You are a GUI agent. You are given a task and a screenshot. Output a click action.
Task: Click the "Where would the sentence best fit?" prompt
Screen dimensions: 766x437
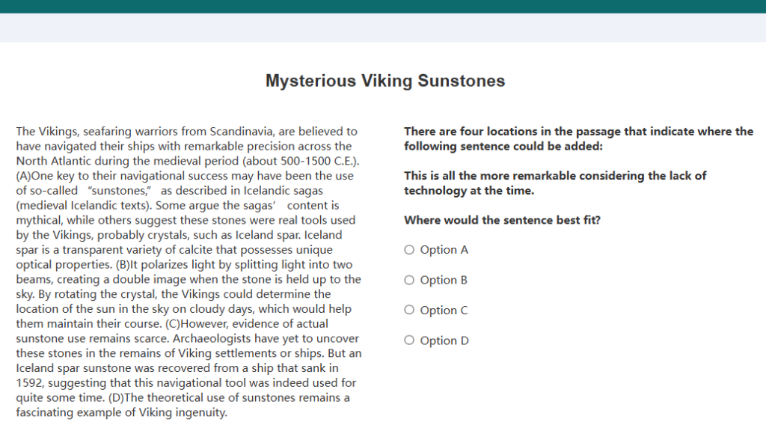(x=502, y=220)
